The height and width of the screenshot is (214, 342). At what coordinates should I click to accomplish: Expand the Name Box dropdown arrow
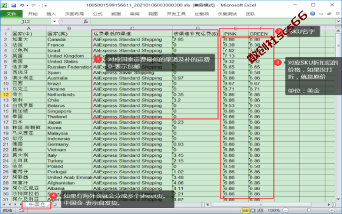[55, 21]
